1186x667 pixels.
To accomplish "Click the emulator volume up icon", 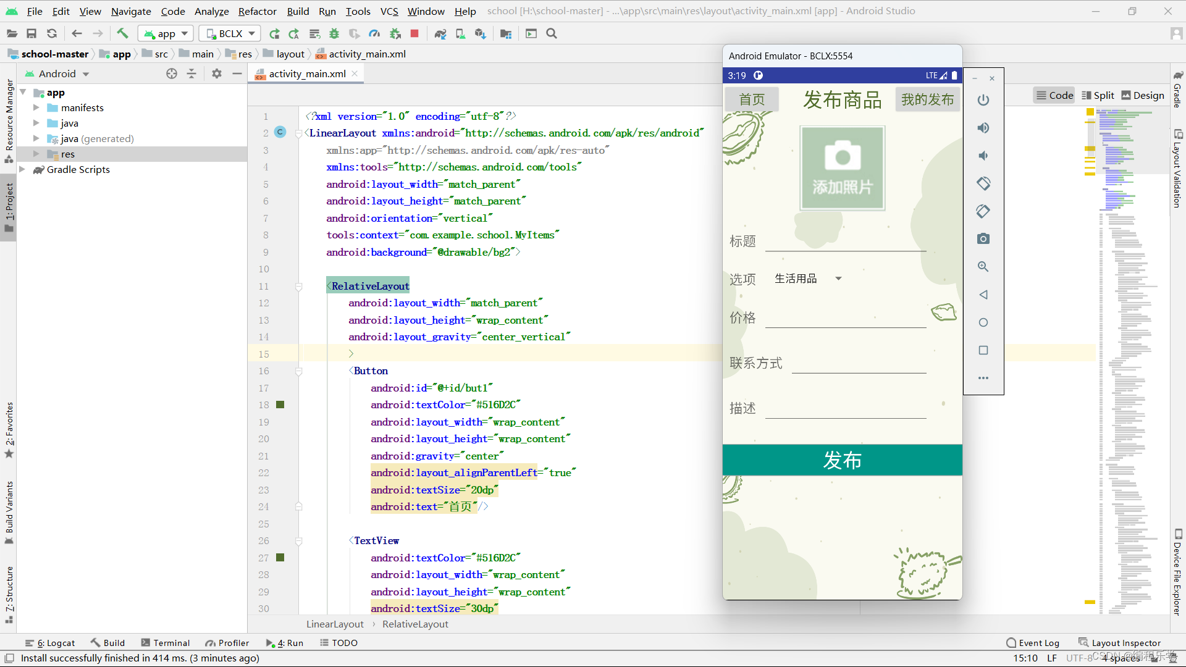I will (x=983, y=128).
